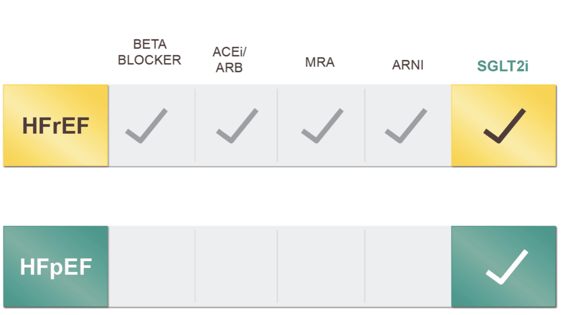Click the gray checkmark under BETA BLOCKER
The image size is (561, 315).
coord(146,126)
